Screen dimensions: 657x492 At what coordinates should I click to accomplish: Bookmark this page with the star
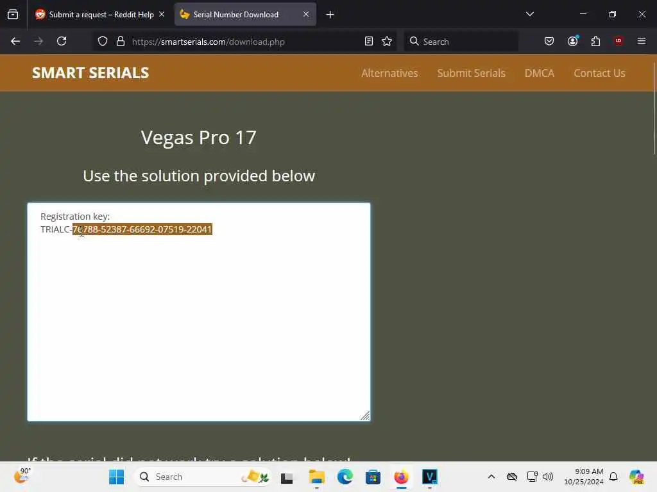click(387, 41)
